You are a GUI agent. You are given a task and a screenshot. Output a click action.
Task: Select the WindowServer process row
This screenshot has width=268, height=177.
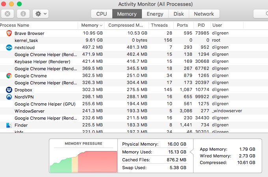(134, 111)
